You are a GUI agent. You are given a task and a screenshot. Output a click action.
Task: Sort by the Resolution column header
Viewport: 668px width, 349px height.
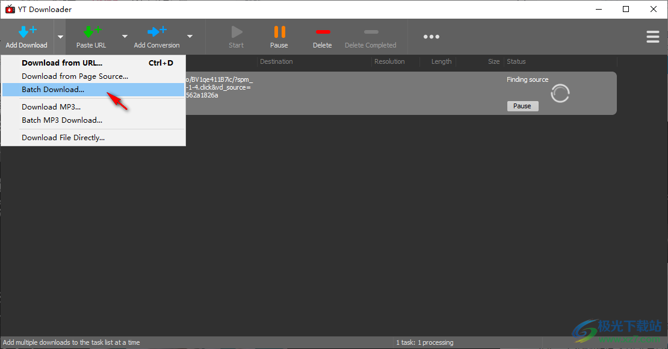(389, 61)
